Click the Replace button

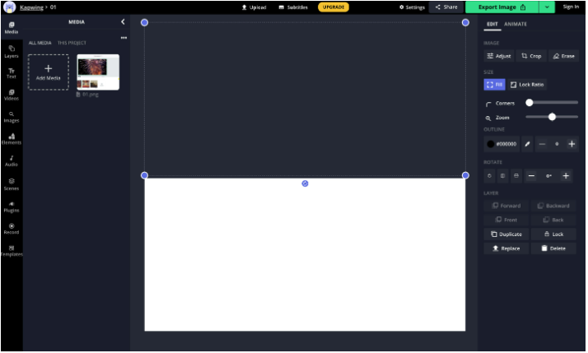[x=506, y=248]
